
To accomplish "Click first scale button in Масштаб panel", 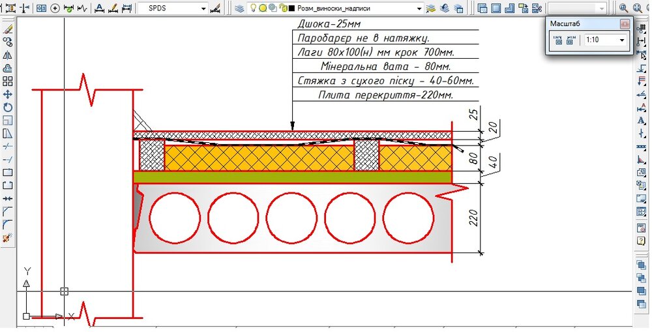I will coord(557,40).
